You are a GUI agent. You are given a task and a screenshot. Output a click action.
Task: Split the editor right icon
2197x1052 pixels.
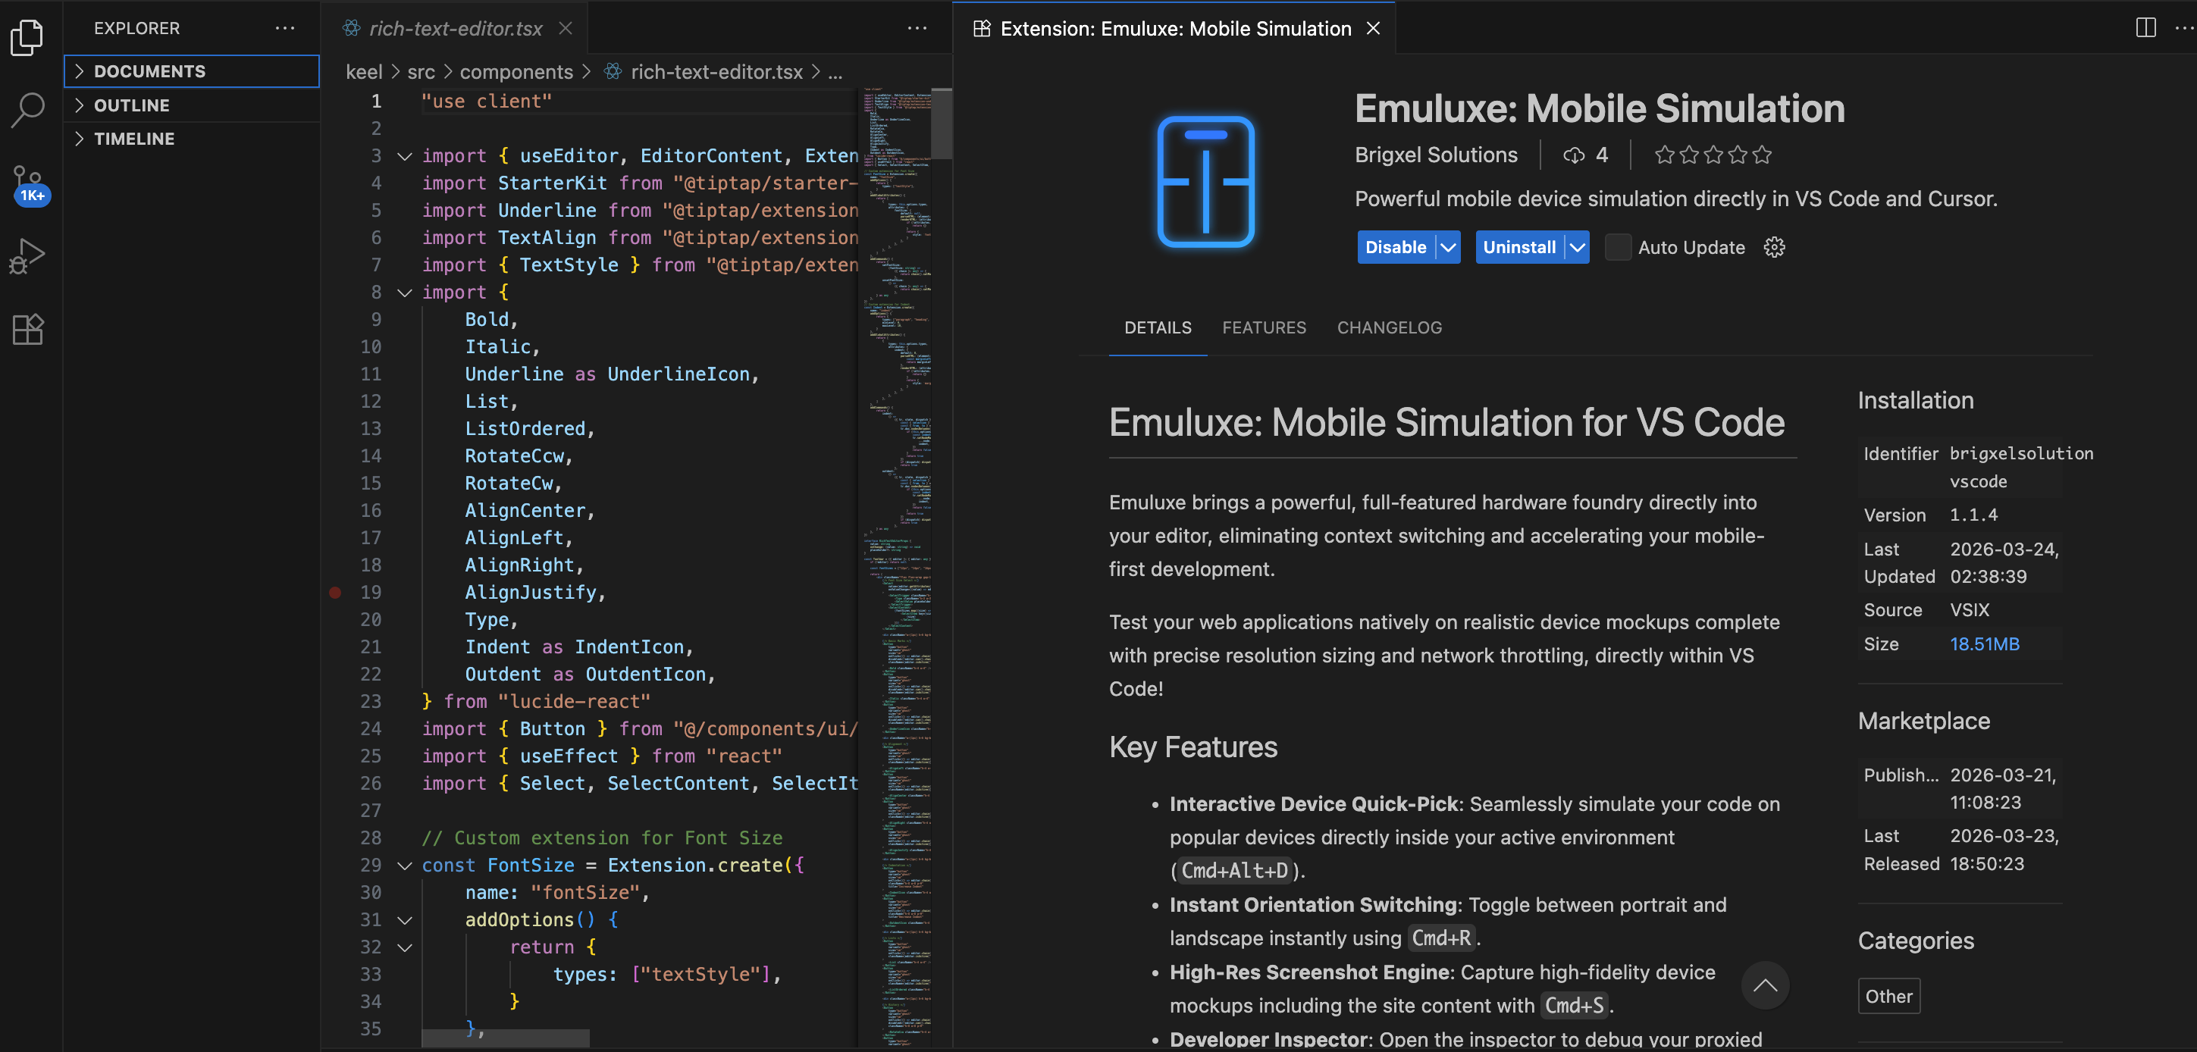(2145, 28)
